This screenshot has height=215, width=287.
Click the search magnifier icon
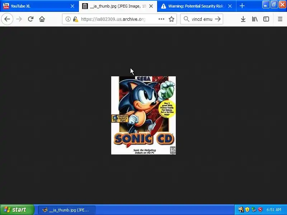click(x=186, y=19)
